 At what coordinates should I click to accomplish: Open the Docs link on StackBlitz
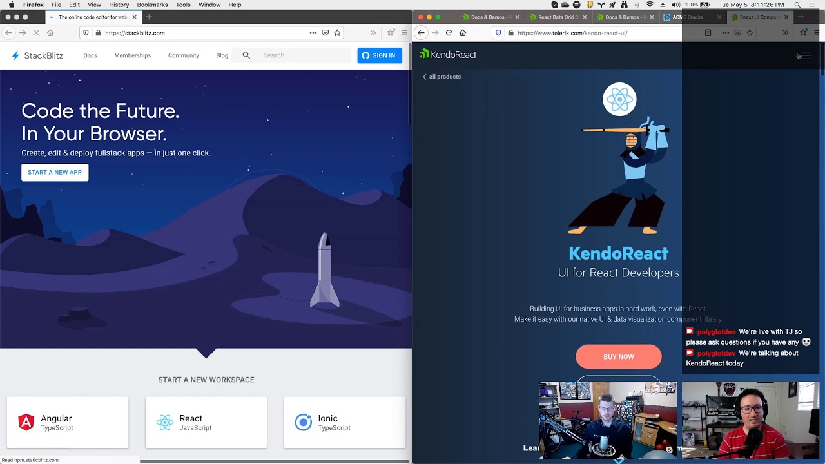tap(90, 55)
